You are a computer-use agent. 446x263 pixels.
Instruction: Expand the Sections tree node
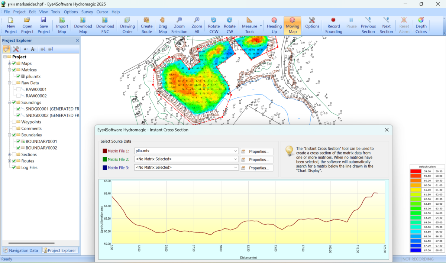pos(9,155)
